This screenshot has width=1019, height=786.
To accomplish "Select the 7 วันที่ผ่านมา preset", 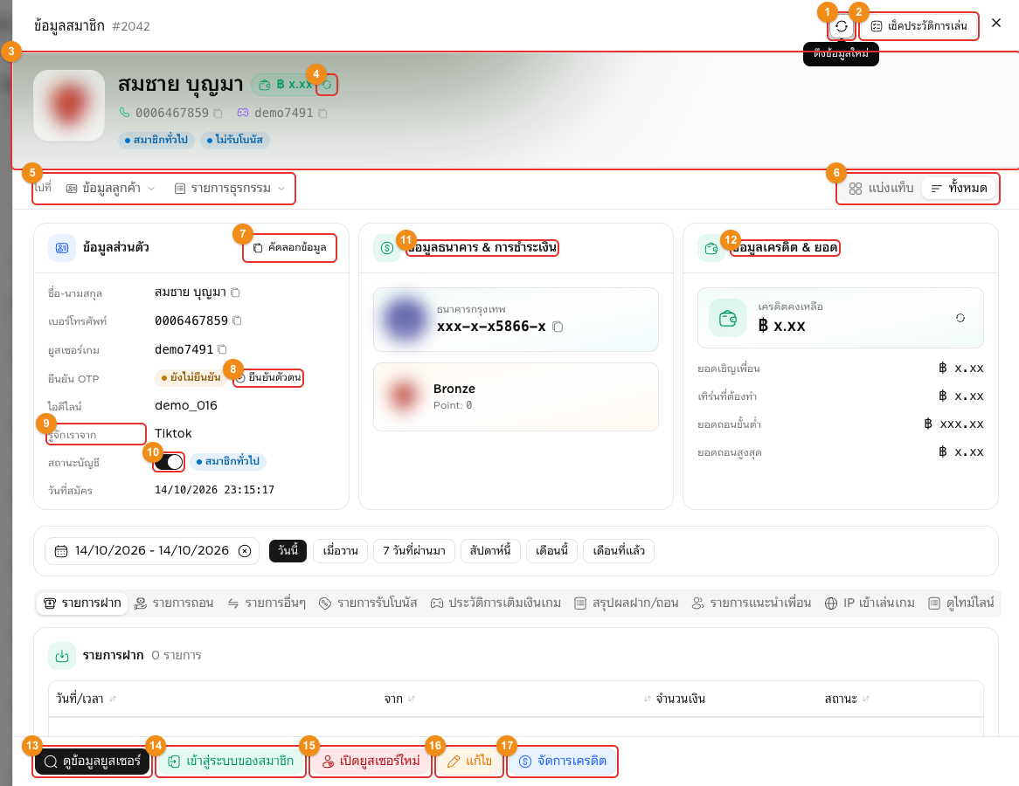I will click(414, 551).
